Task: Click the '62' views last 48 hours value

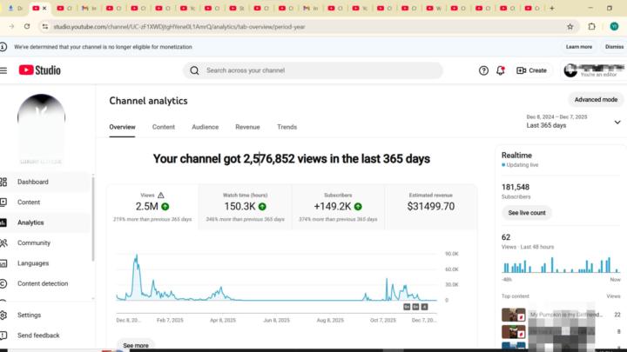Action: click(506, 237)
